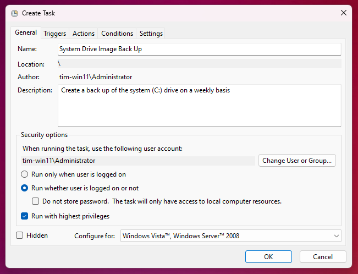The height and width of the screenshot is (274, 358).
Task: Enable Do not store password checkbox
Action: pyautogui.click(x=35, y=201)
